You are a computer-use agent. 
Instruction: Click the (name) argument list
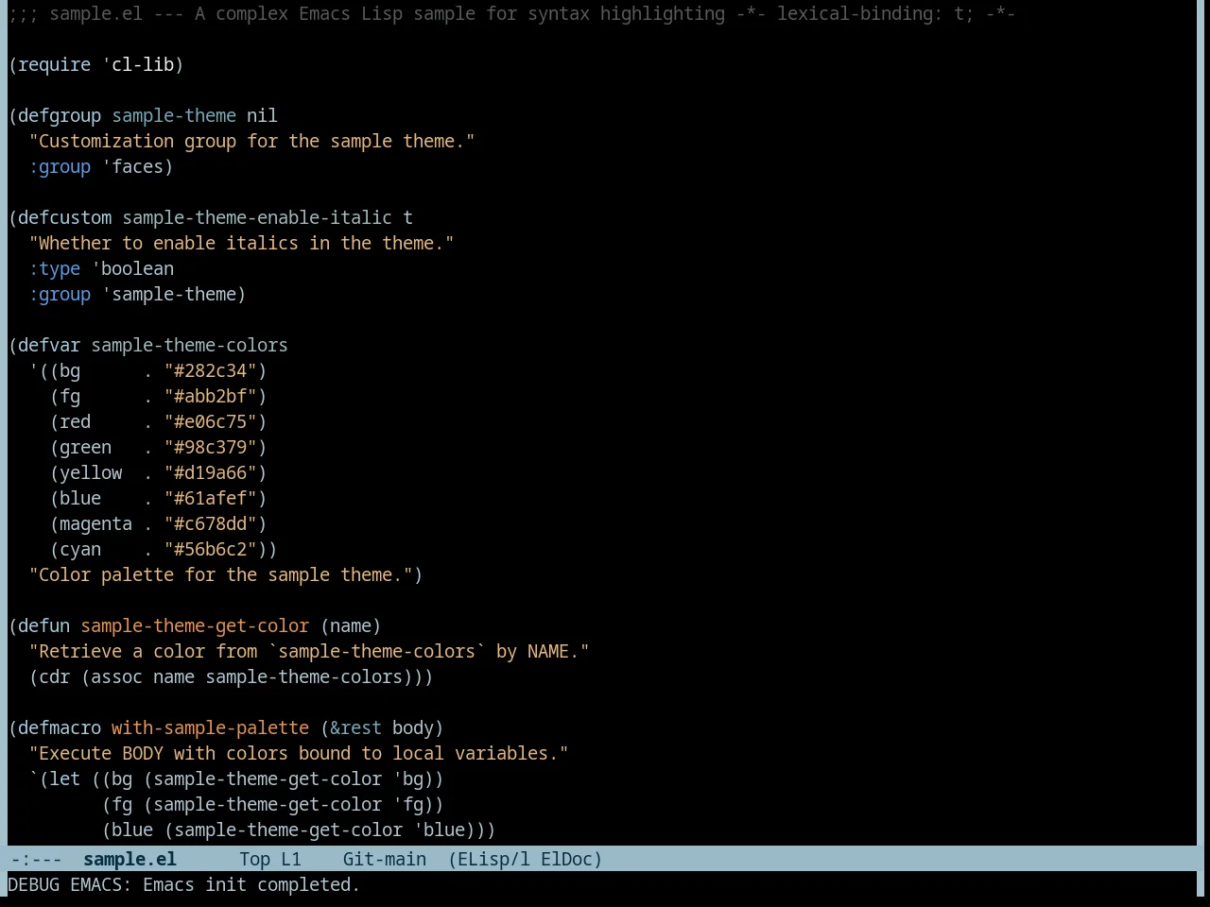pos(351,625)
